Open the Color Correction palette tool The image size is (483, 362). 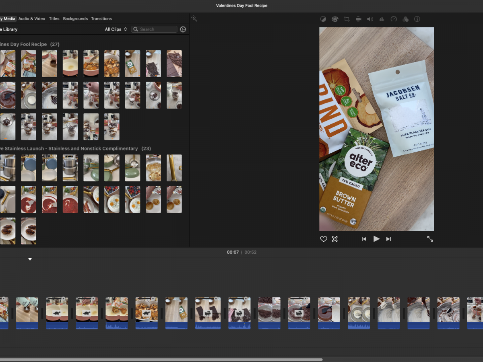coord(335,19)
